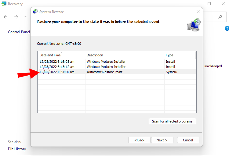The width and height of the screenshot is (229, 156).
Task: Click Scan for affected programs
Action: click(x=172, y=121)
